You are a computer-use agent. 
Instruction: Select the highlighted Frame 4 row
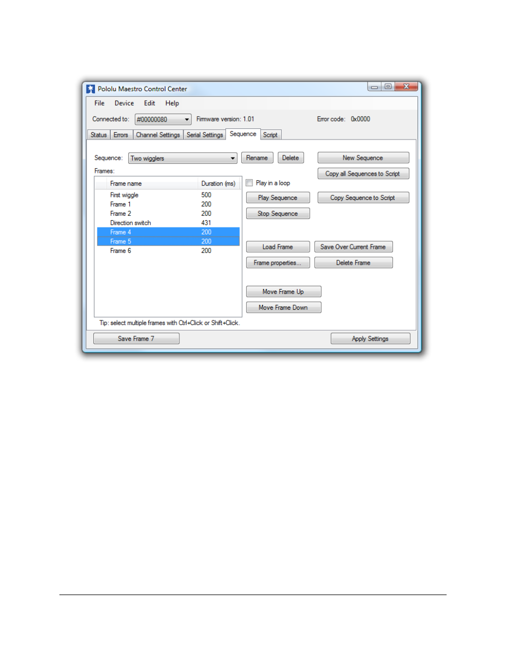click(168, 232)
